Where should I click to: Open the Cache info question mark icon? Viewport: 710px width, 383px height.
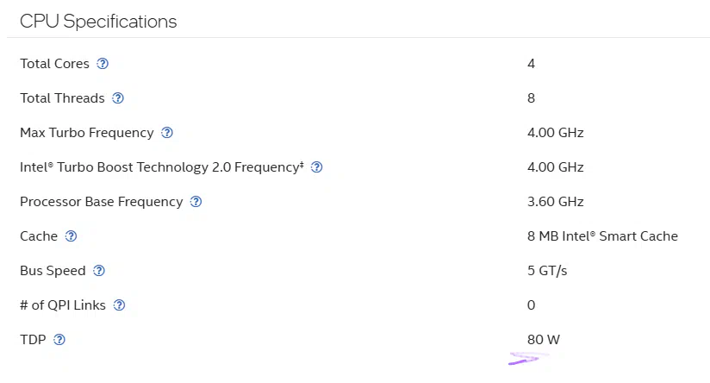71,236
